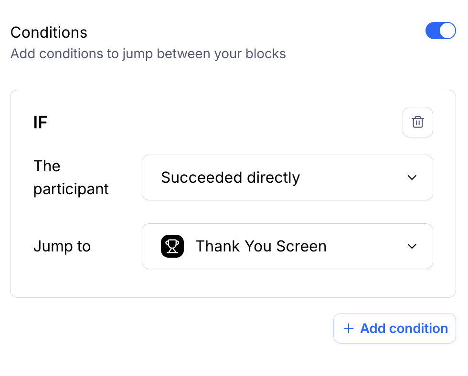The height and width of the screenshot is (376, 468).
Task: Click the "The participant" label
Action: (71, 178)
